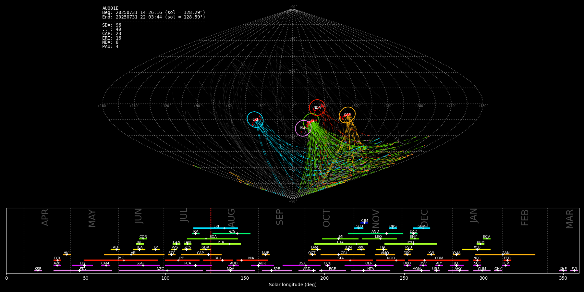Click the AUG month label in timeline
584x292 pixels.
231,218
